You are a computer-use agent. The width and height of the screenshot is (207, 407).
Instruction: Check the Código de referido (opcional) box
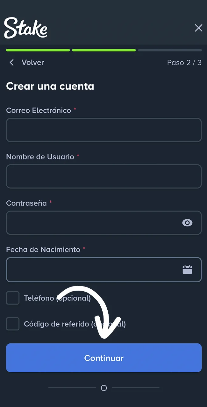tap(13, 324)
